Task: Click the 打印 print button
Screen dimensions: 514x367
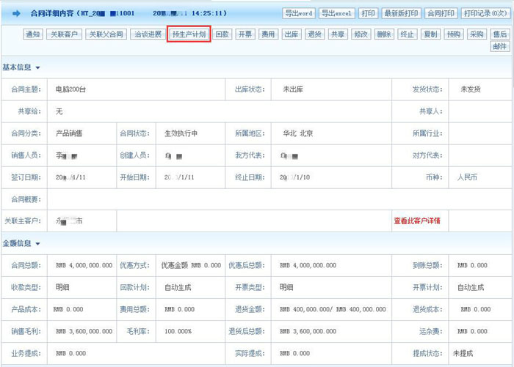Action: [369, 13]
